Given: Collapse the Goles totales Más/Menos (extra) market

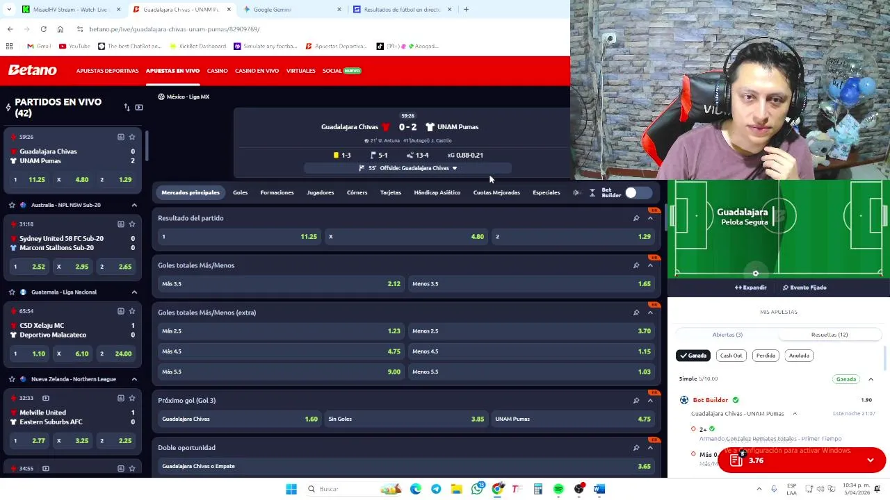Looking at the screenshot, I should tap(650, 312).
